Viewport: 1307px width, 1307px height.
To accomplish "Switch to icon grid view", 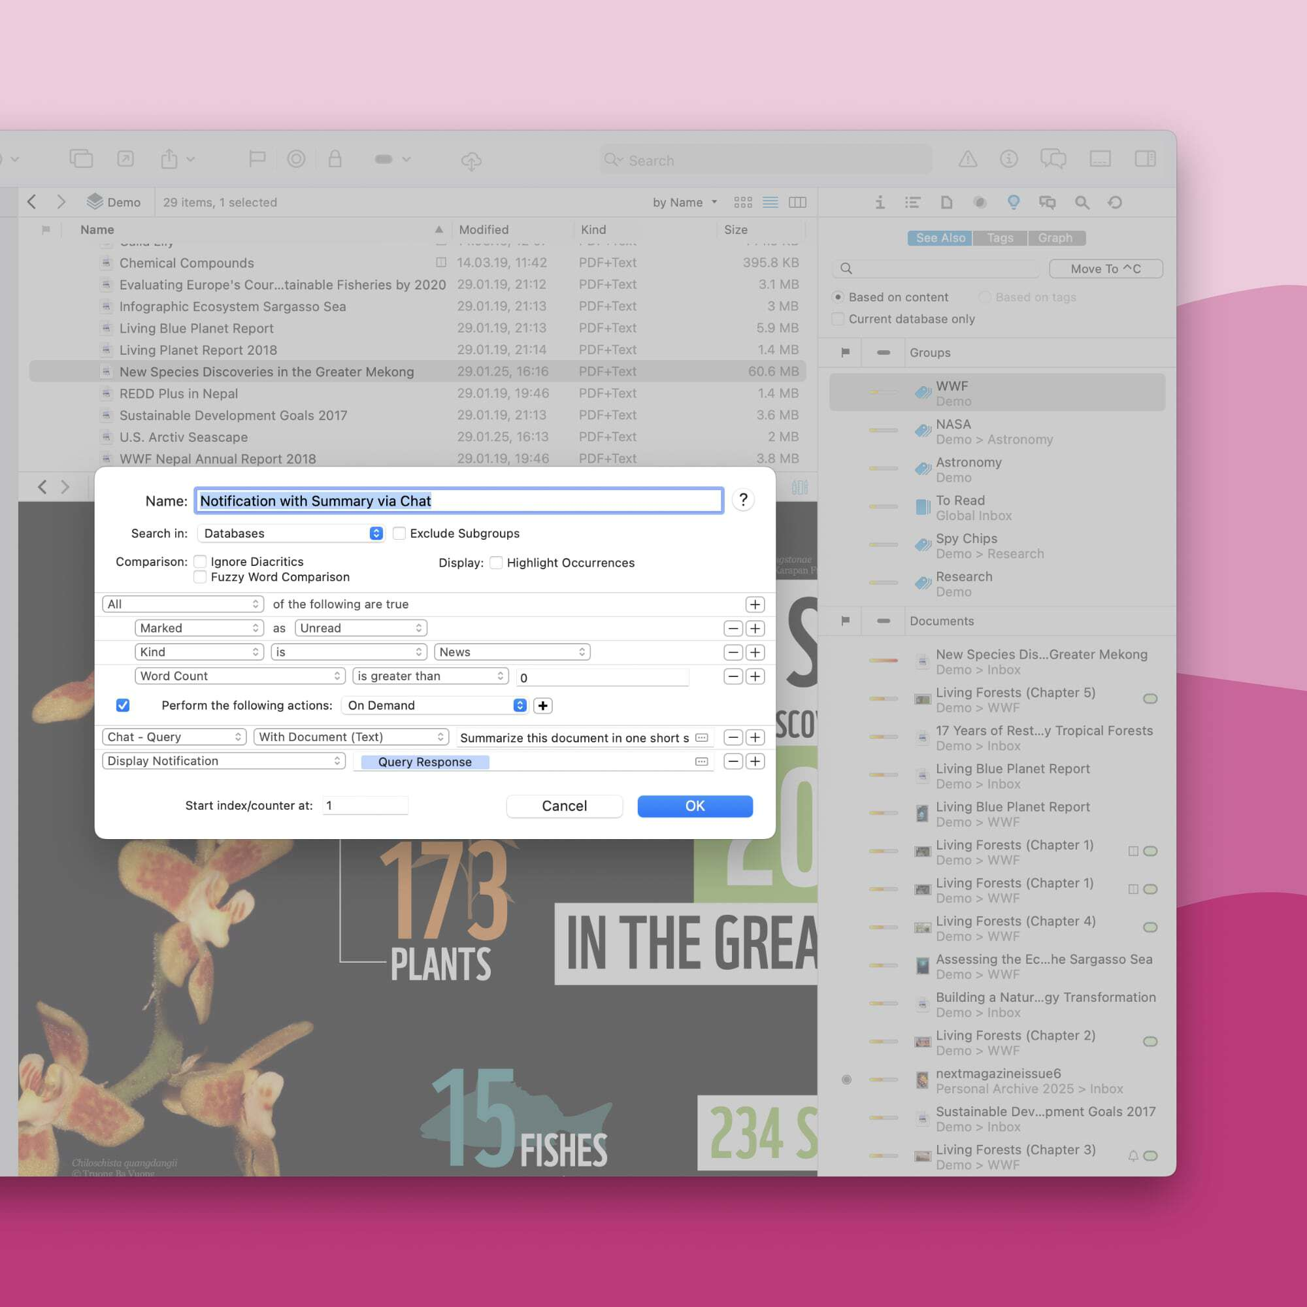I will pyautogui.click(x=743, y=203).
